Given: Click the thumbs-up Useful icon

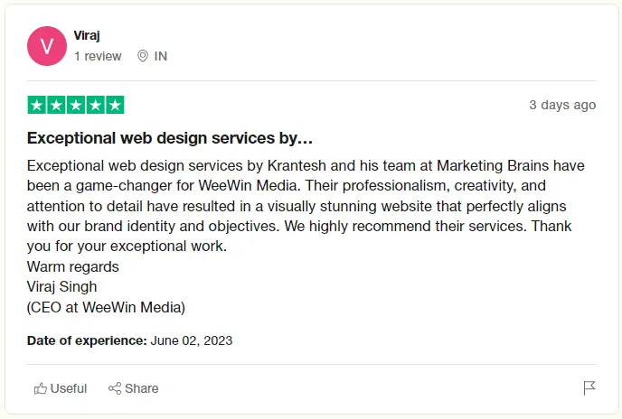Looking at the screenshot, I should click(x=40, y=388).
